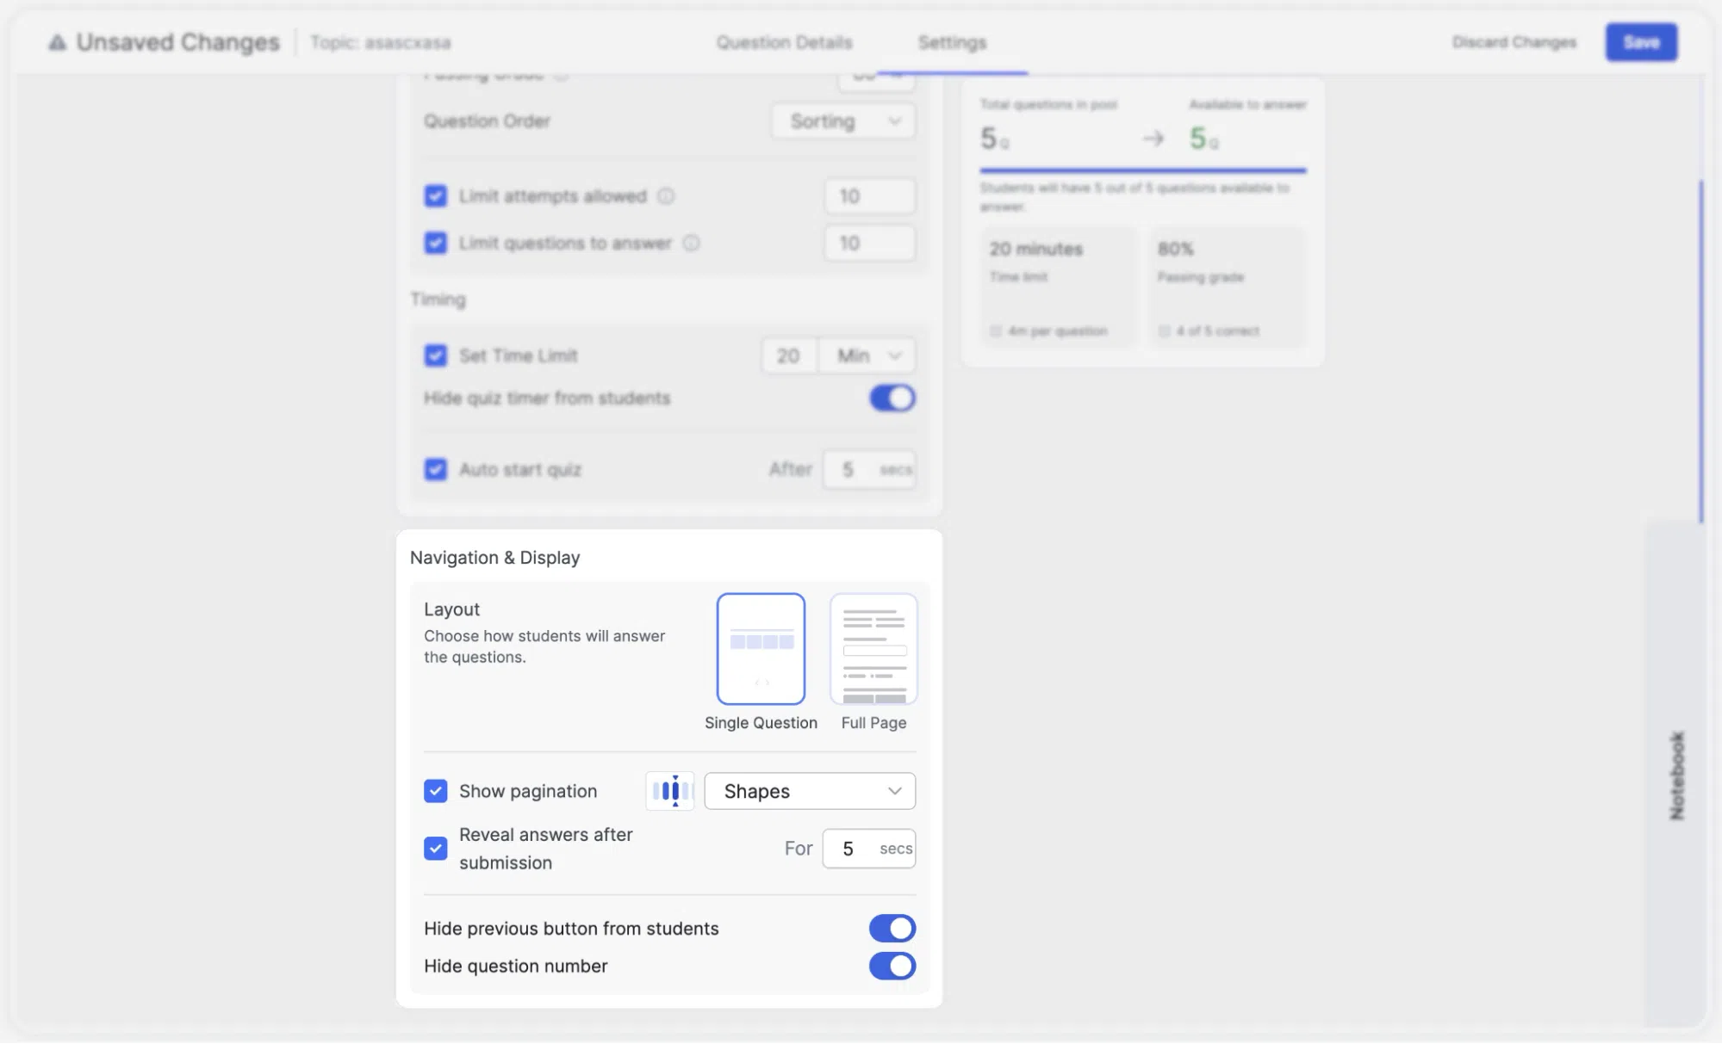Toggle Reveal answers after submission checkbox
The width and height of the screenshot is (1722, 1044).
(436, 849)
